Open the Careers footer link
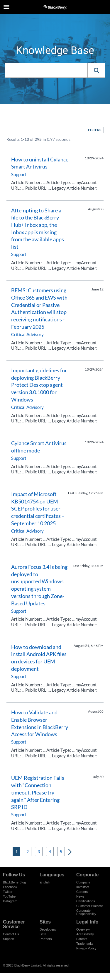 [x=82, y=892]
